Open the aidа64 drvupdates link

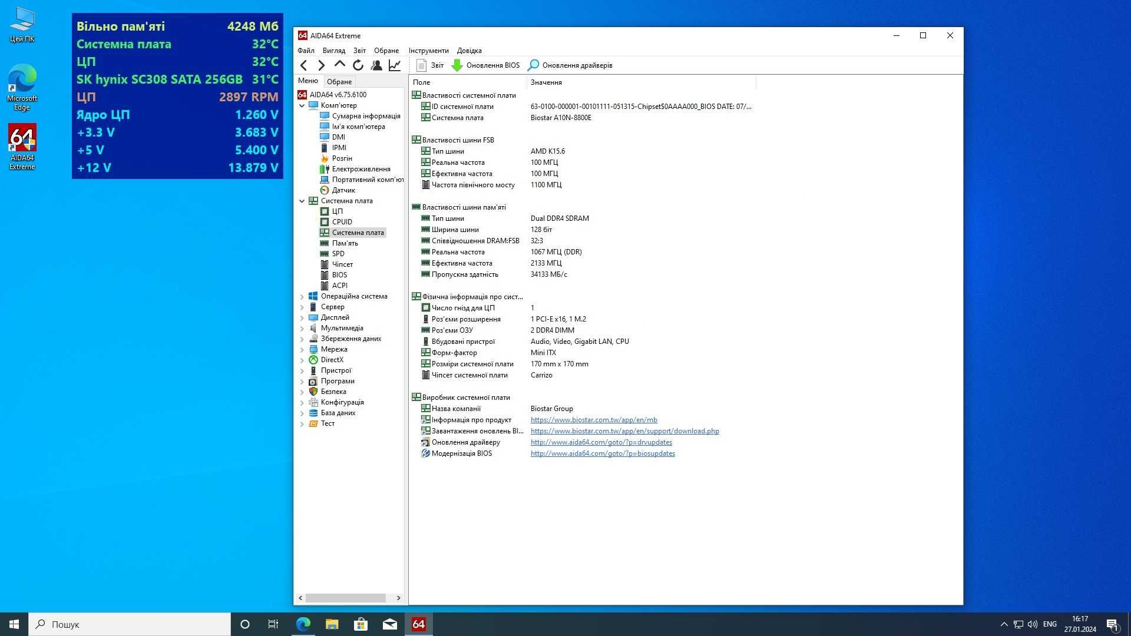coord(601,442)
